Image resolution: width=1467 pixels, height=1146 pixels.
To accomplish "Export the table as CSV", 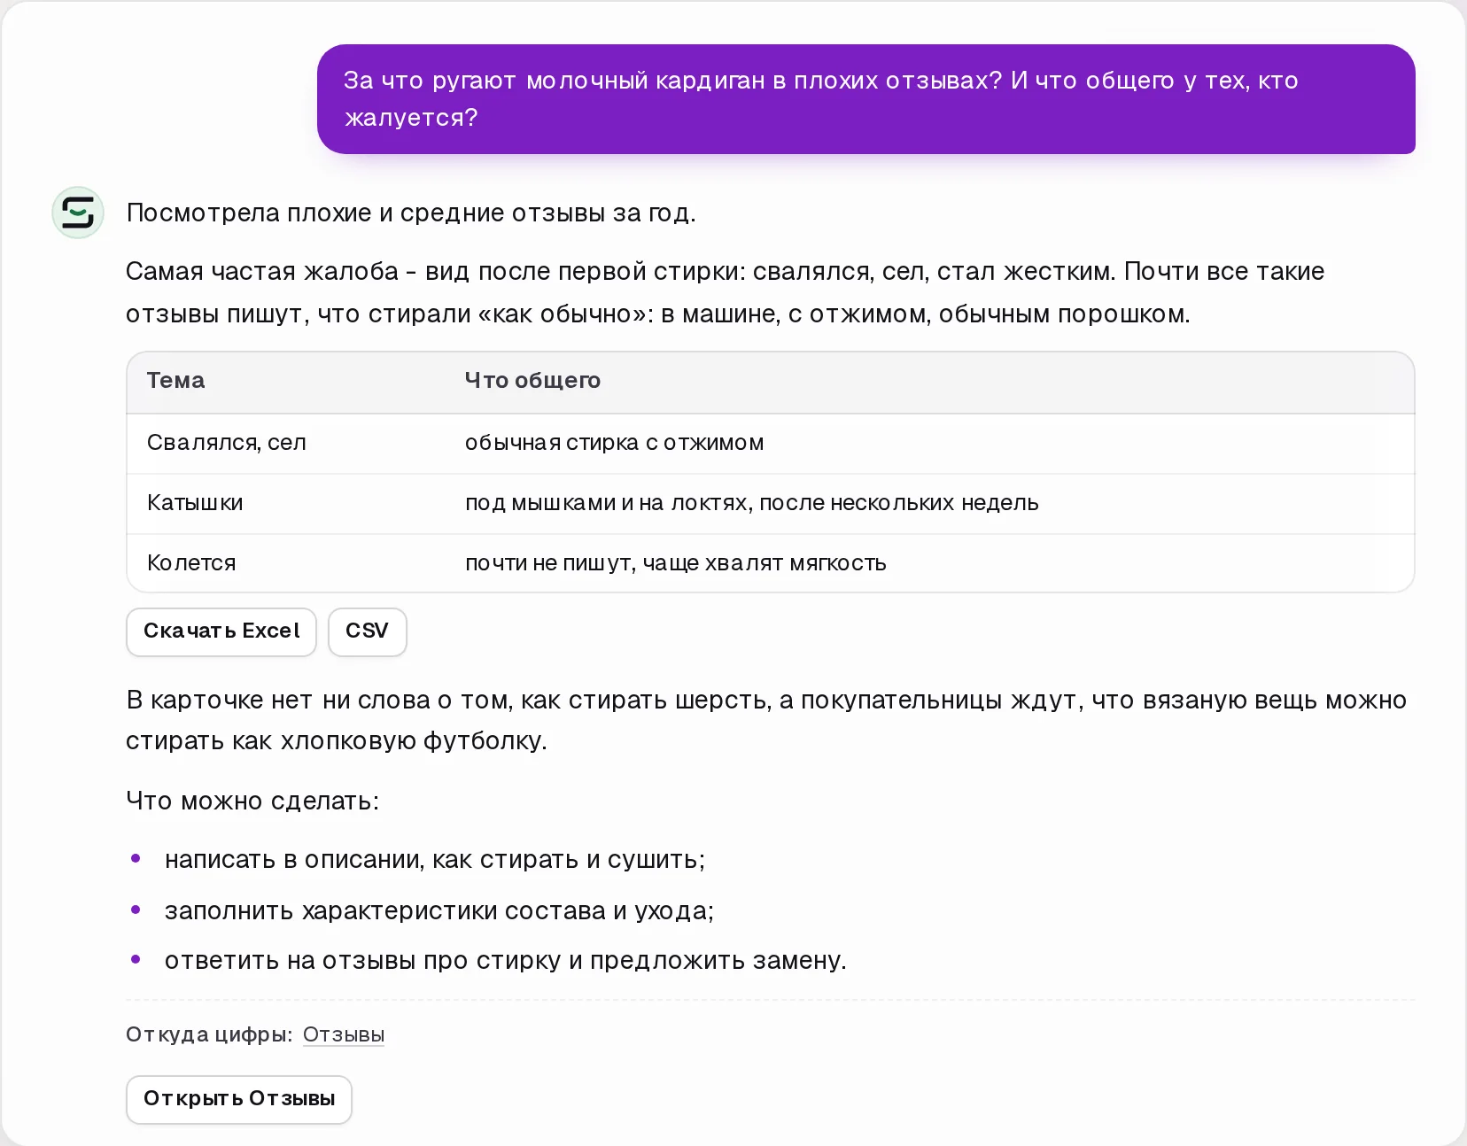I will tap(367, 631).
